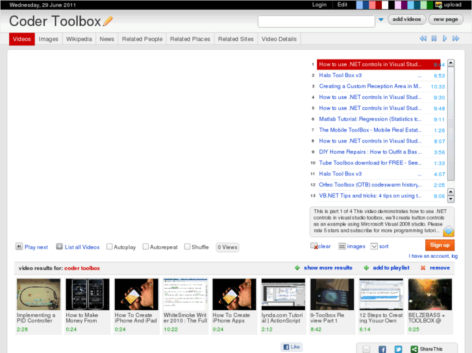
Task: Toggle the Shuffle checkbox
Action: point(187,247)
